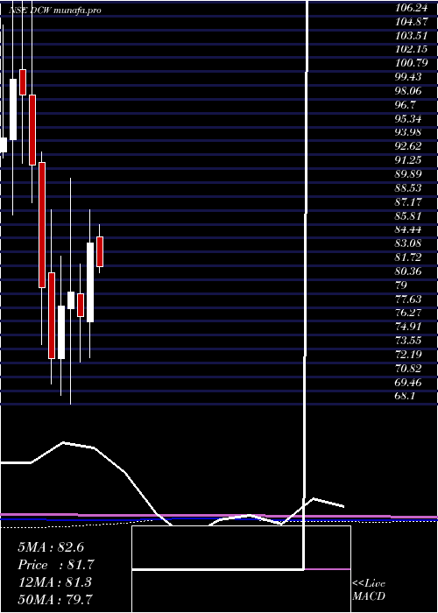The width and height of the screenshot is (438, 613).
Task: Click the NSE DCW munafa.pro chart title
Action: (55, 11)
